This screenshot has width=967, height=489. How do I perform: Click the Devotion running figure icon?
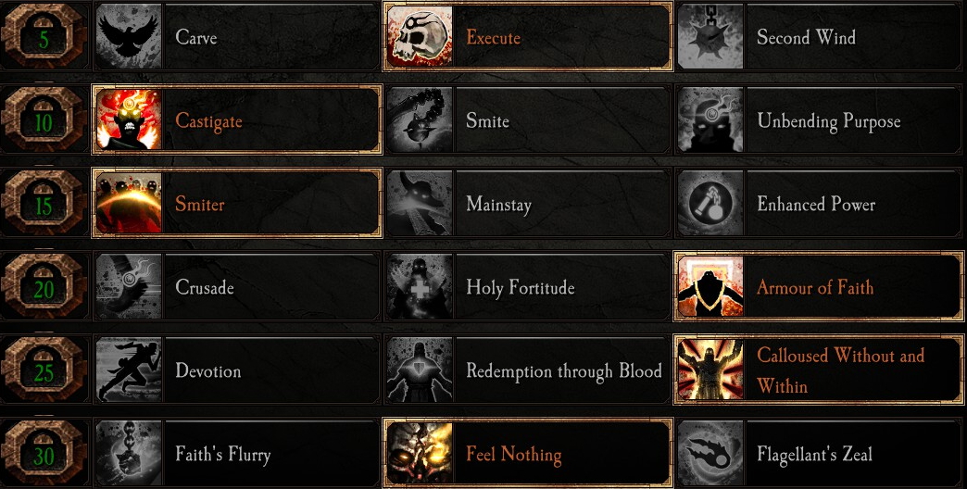pos(129,370)
